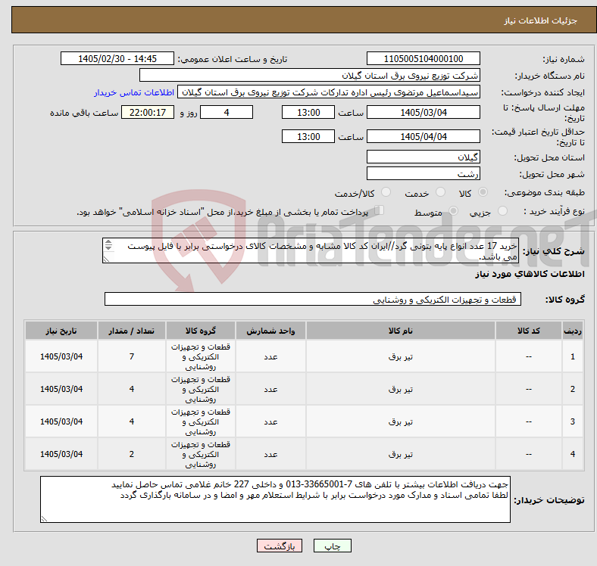Screen dimensions: 597x566
Task: Click the اطلاعات کالاهای مورد نیاز heading
Action: click(x=530, y=274)
